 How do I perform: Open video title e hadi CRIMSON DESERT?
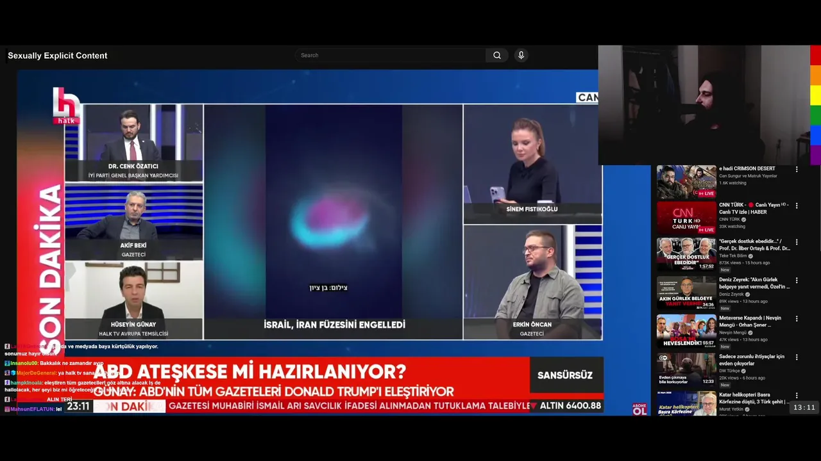point(747,168)
